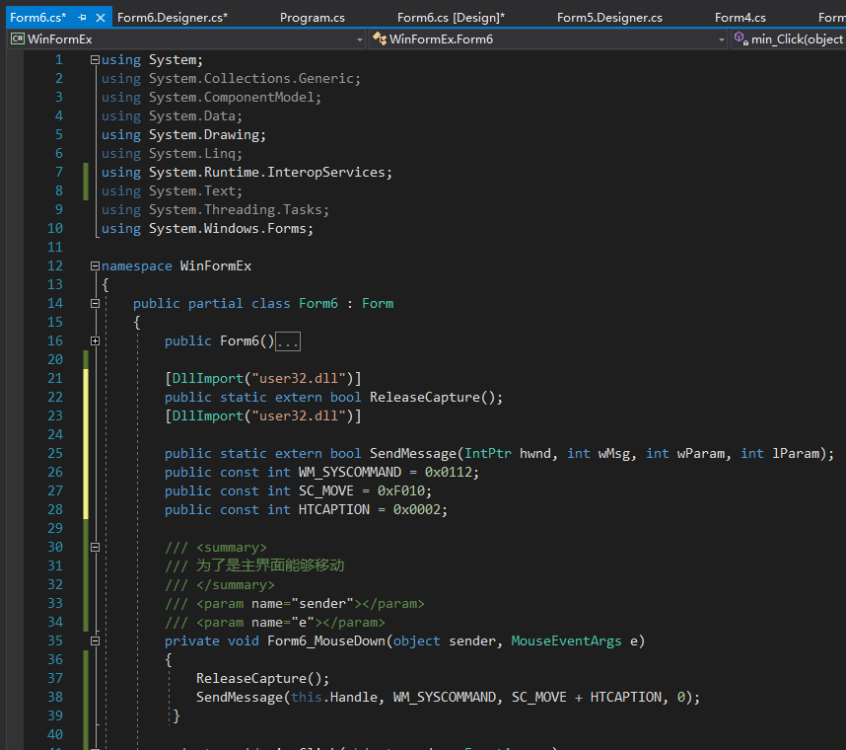Expand the collapsed Form6() constructor
The image size is (846, 750).
coord(95,340)
